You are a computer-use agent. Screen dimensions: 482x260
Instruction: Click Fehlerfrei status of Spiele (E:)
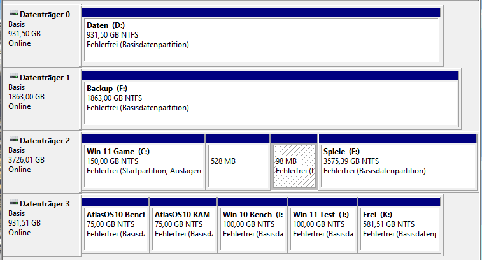tap(374, 171)
